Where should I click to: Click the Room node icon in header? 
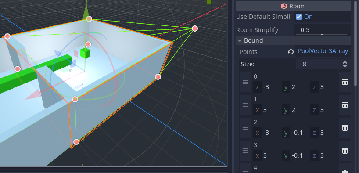pyautogui.click(x=284, y=6)
